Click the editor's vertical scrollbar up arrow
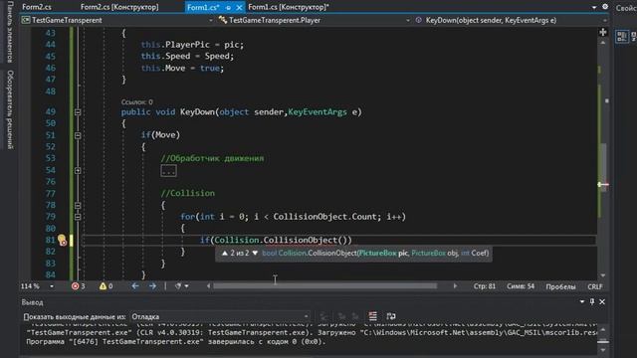 click(x=603, y=42)
